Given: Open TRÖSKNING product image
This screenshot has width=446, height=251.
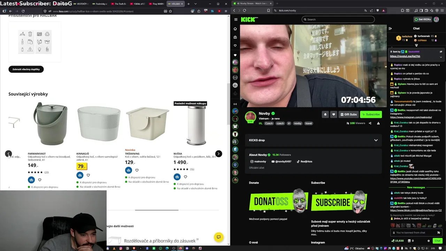Looking at the screenshot, I should [x=147, y=124].
